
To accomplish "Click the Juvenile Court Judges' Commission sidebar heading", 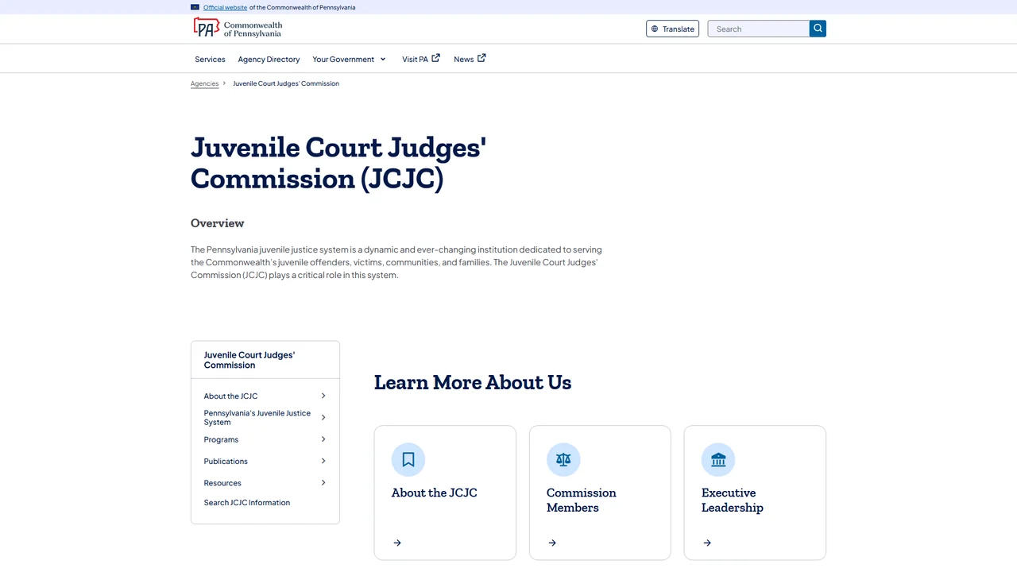I will [249, 360].
